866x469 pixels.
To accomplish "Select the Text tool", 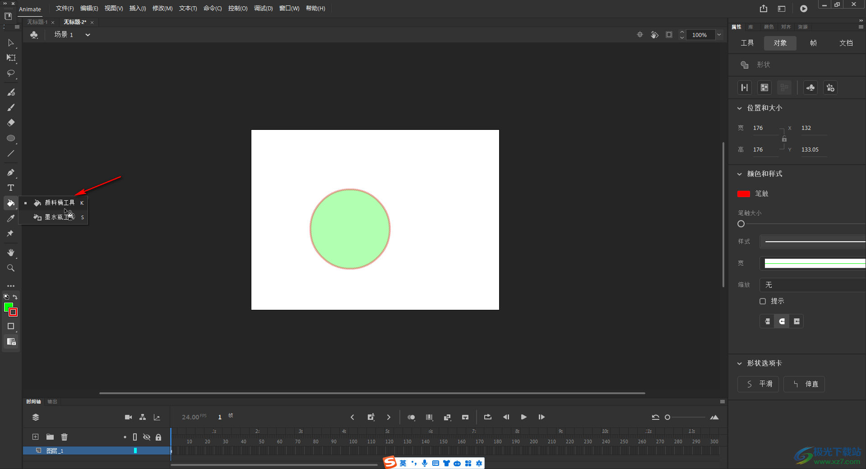I will point(11,188).
